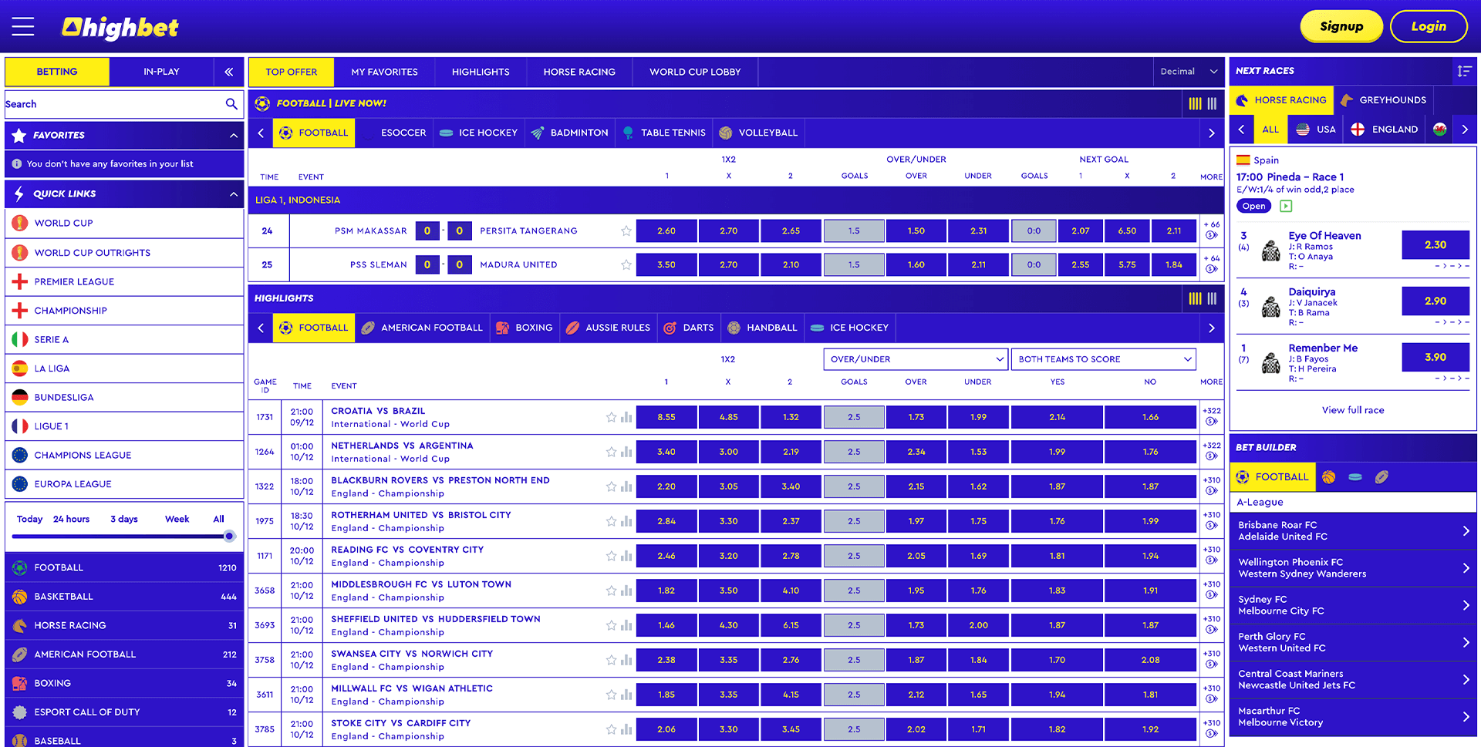Open the World Cup Lobby tab

point(695,72)
